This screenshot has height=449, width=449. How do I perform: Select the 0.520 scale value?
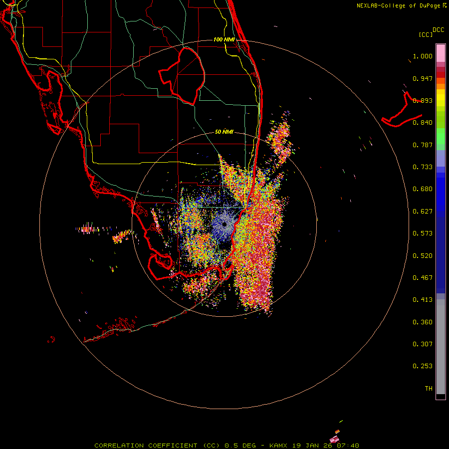click(x=423, y=256)
